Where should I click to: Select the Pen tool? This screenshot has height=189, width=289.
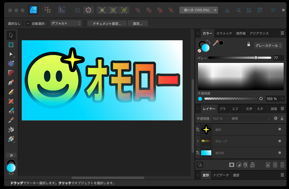pyautogui.click(x=11, y=83)
